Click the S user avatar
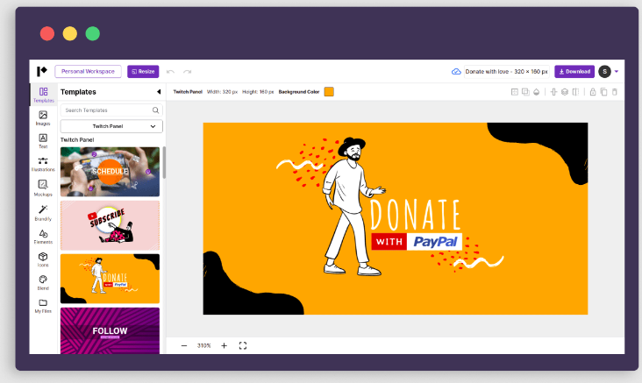The width and height of the screenshot is (642, 383). 605,72
